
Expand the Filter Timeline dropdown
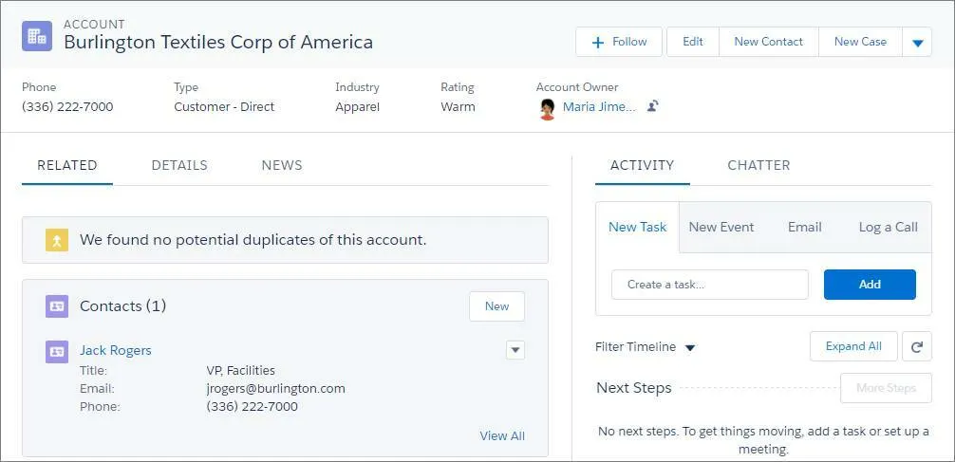(x=645, y=347)
